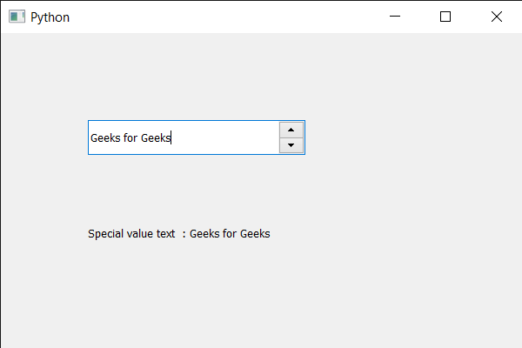The height and width of the screenshot is (348, 522).
Task: Click "Geeks for Geeks" in the bottom label
Action: point(230,233)
